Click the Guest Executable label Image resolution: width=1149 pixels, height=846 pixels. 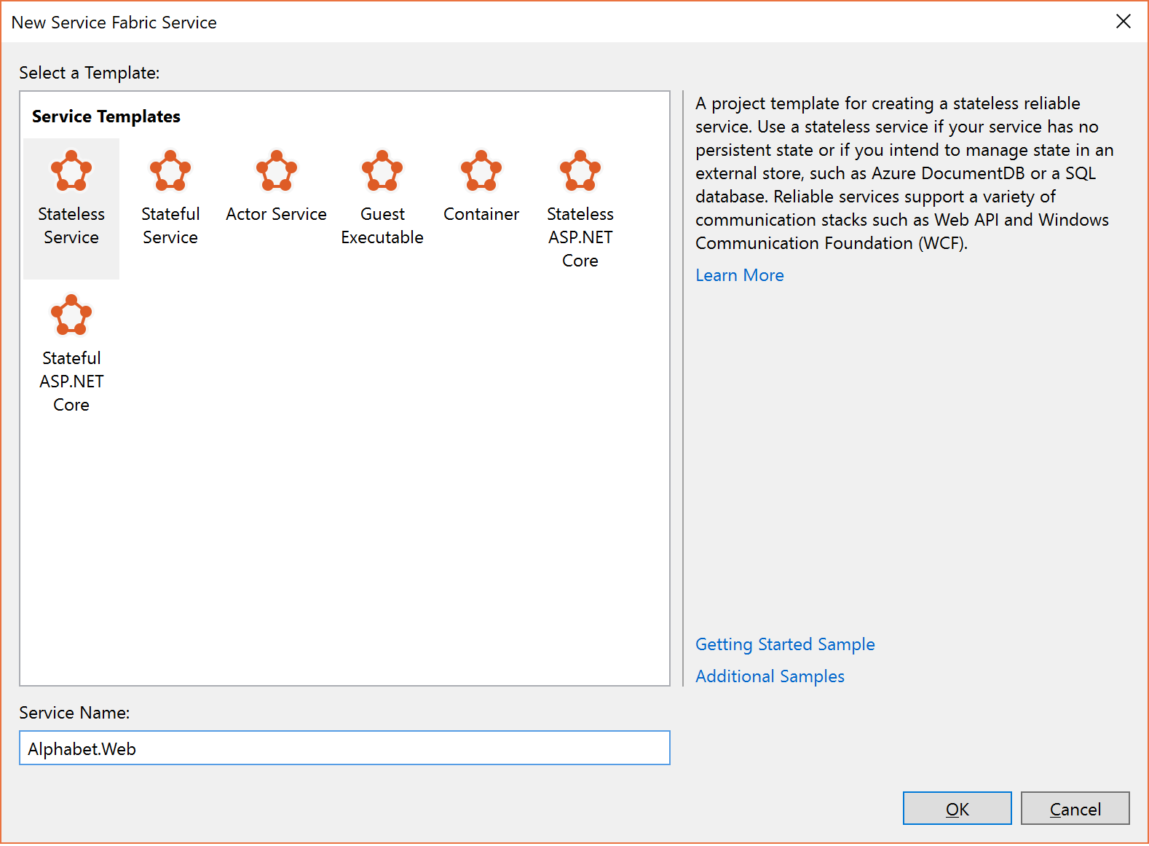(382, 226)
